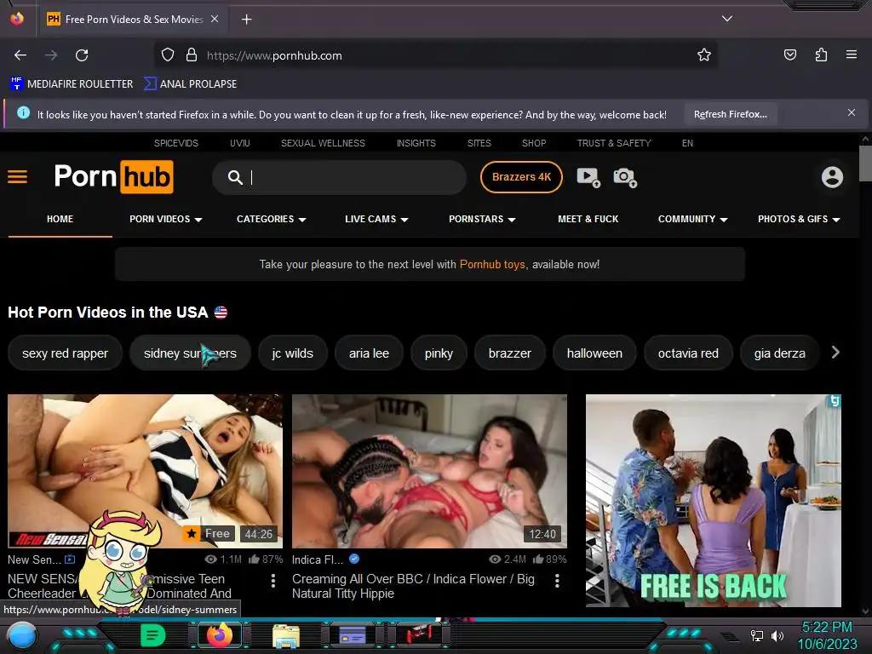Follow the Pornhub toys link
The width and height of the screenshot is (872, 654).
pos(492,264)
